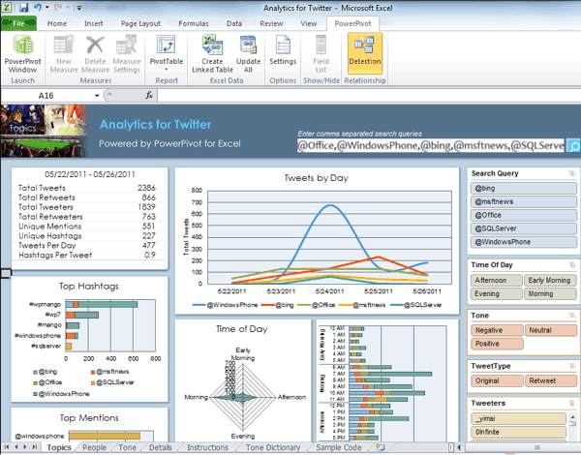Open the File tab
Image resolution: width=581 pixels, height=455 pixels.
tap(18, 23)
